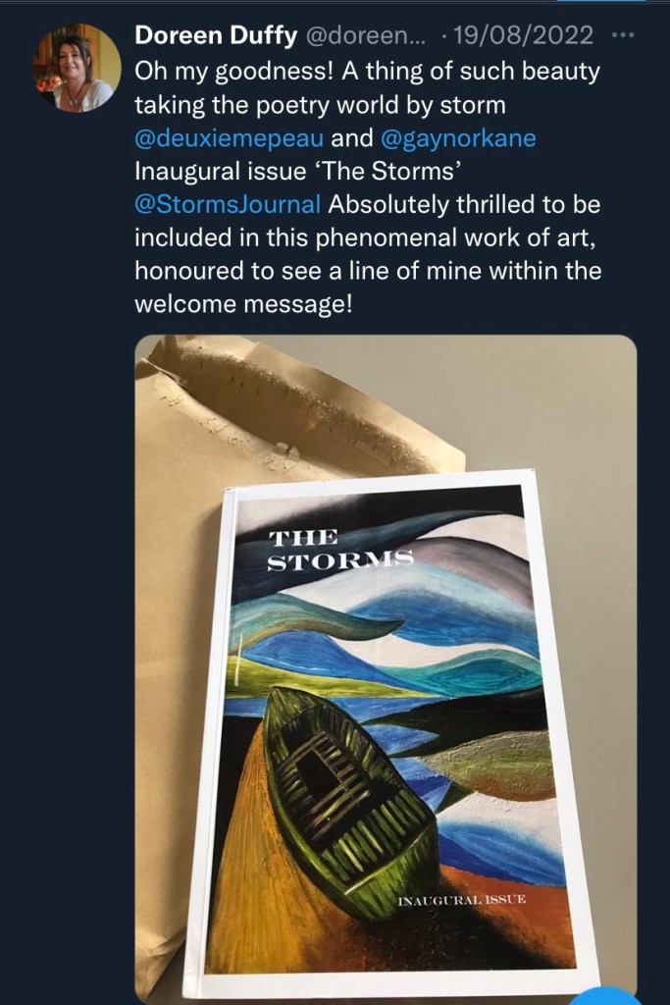Click the "INAUGURAL ISSUE" text on the cover
The width and height of the screenshot is (670, 1005).
462,900
